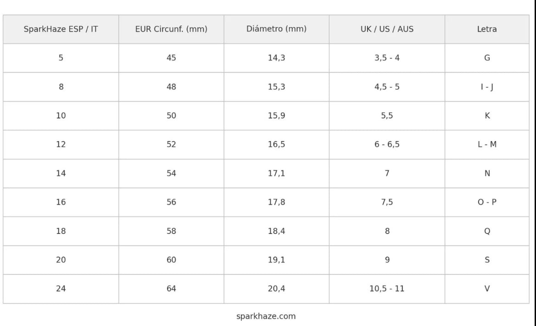Click the Diámetro (mm) column header
Screen dimensions: 536x326
[277, 29]
